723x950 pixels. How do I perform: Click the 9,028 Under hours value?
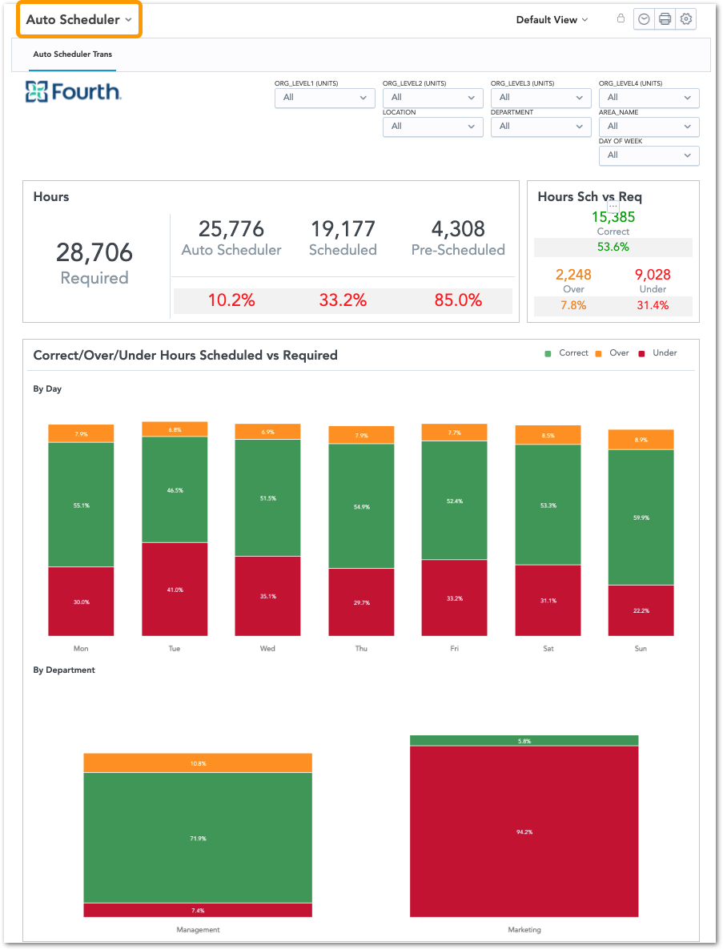tap(653, 275)
